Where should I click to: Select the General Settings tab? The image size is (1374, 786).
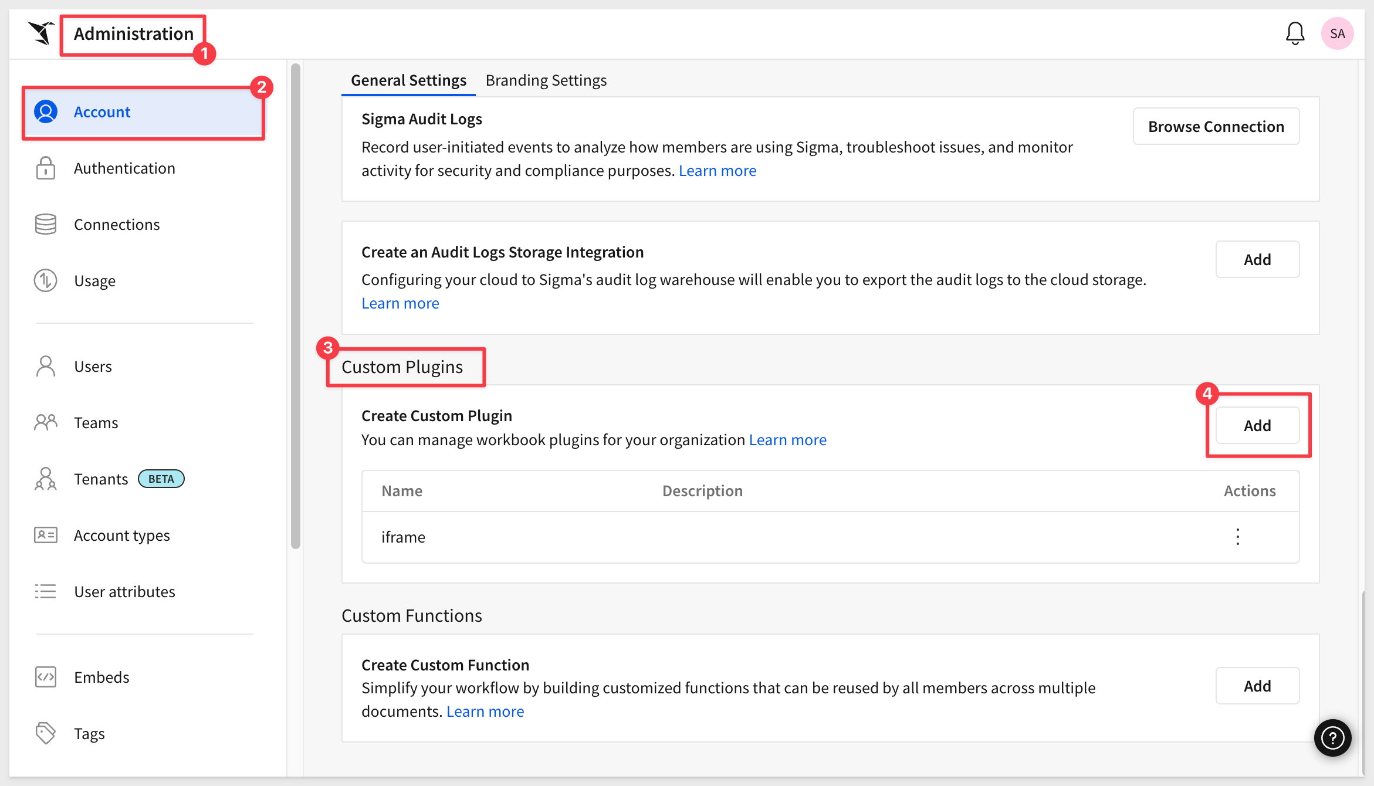[x=408, y=80]
